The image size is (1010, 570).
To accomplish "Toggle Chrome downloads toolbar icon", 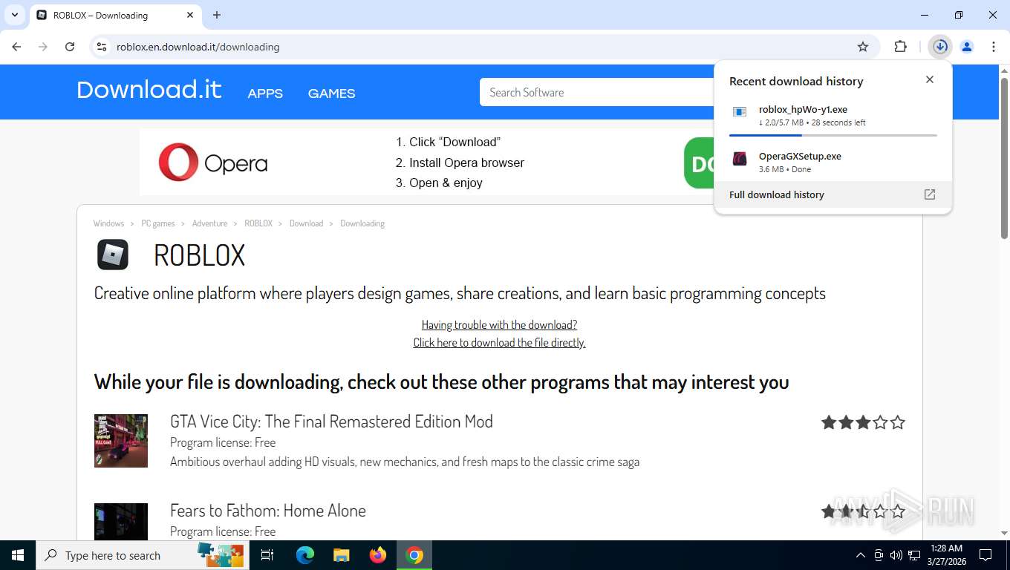I will [940, 47].
